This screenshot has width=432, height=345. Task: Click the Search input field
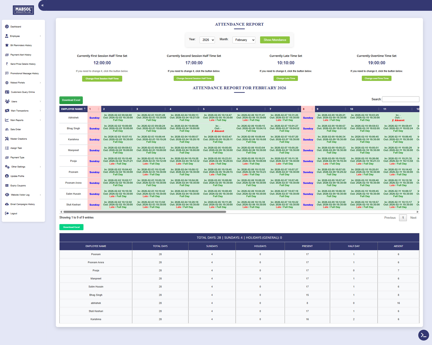pyautogui.click(x=400, y=99)
